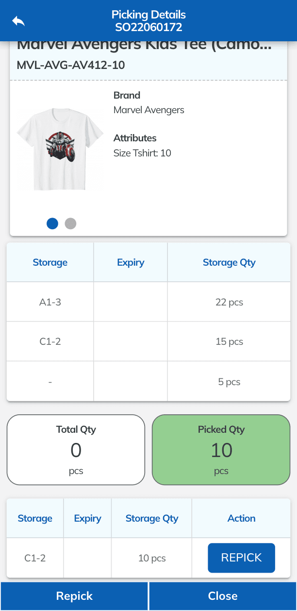Click the Storage column header in upper table
This screenshot has width=297, height=611.
(x=50, y=262)
